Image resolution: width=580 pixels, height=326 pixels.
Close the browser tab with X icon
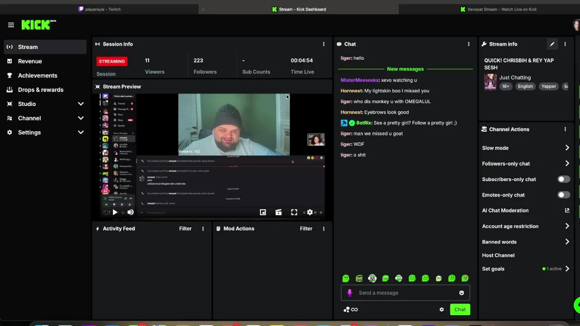pos(203,9)
